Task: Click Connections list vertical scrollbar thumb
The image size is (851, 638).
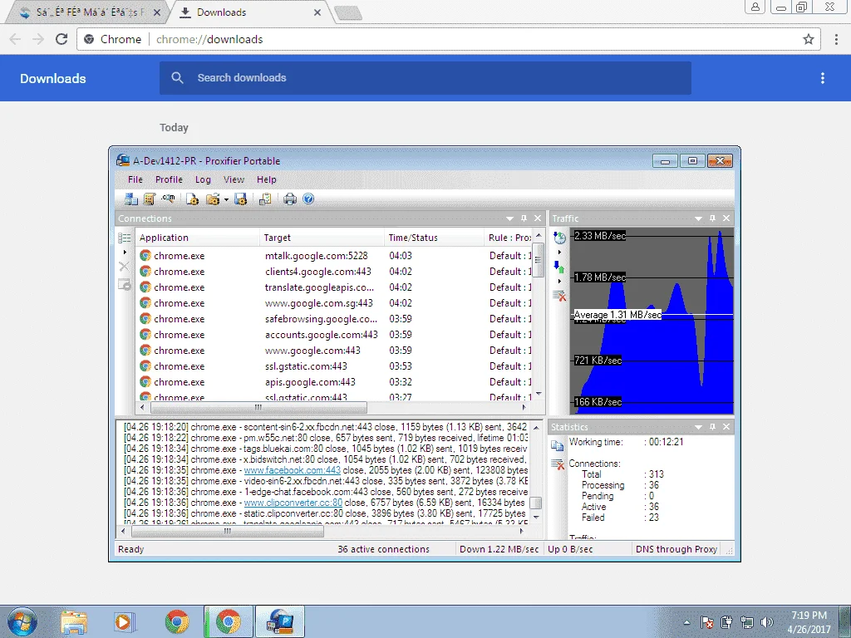Action: coord(539,260)
